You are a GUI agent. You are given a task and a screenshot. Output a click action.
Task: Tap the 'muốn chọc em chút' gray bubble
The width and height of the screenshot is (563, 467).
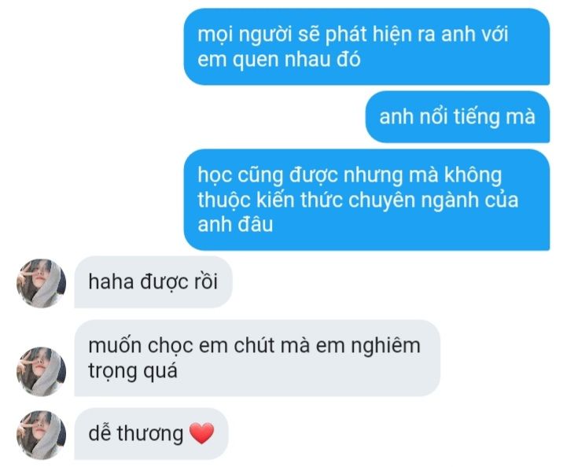click(x=257, y=358)
